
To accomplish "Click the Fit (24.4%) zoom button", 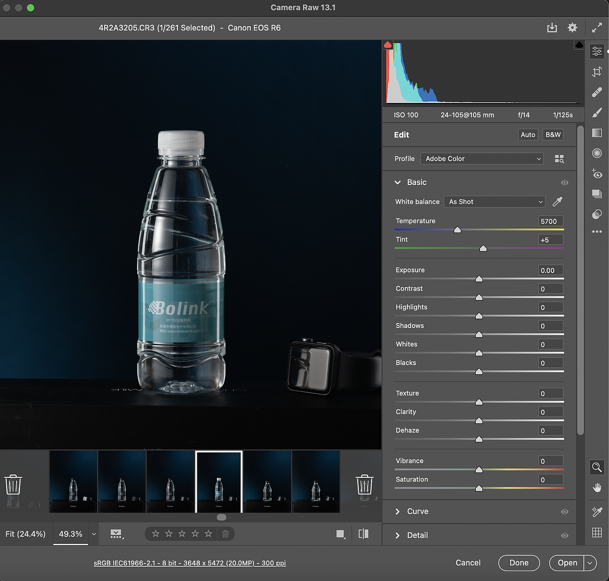I will click(26, 534).
